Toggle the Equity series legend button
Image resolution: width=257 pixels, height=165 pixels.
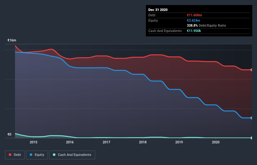pyautogui.click(x=37, y=155)
